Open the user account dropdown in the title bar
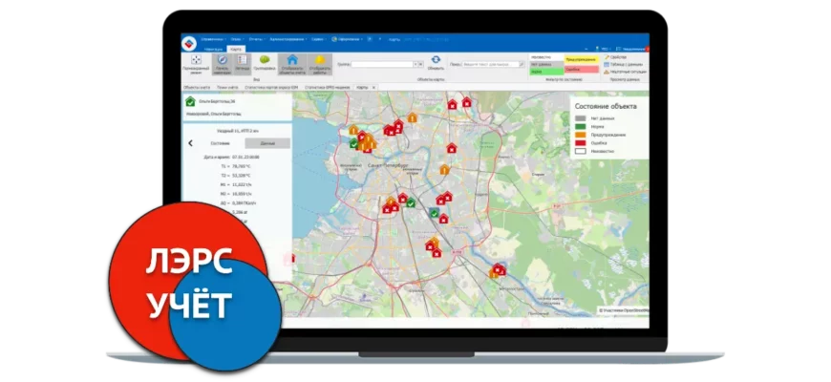 605,48
